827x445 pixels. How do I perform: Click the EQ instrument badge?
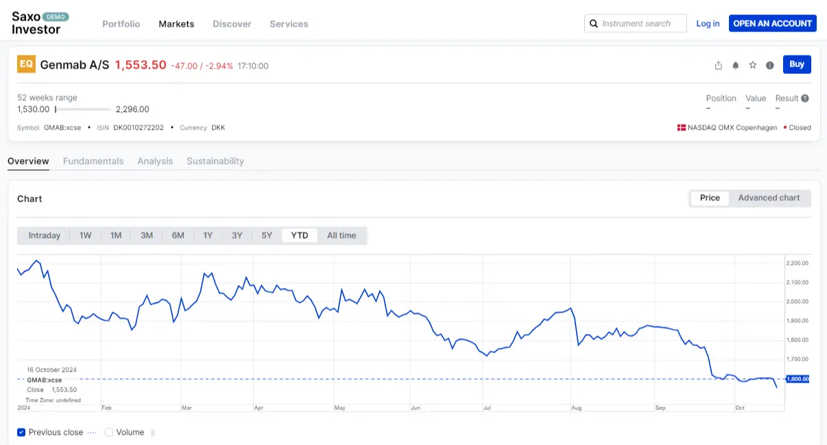pos(26,64)
